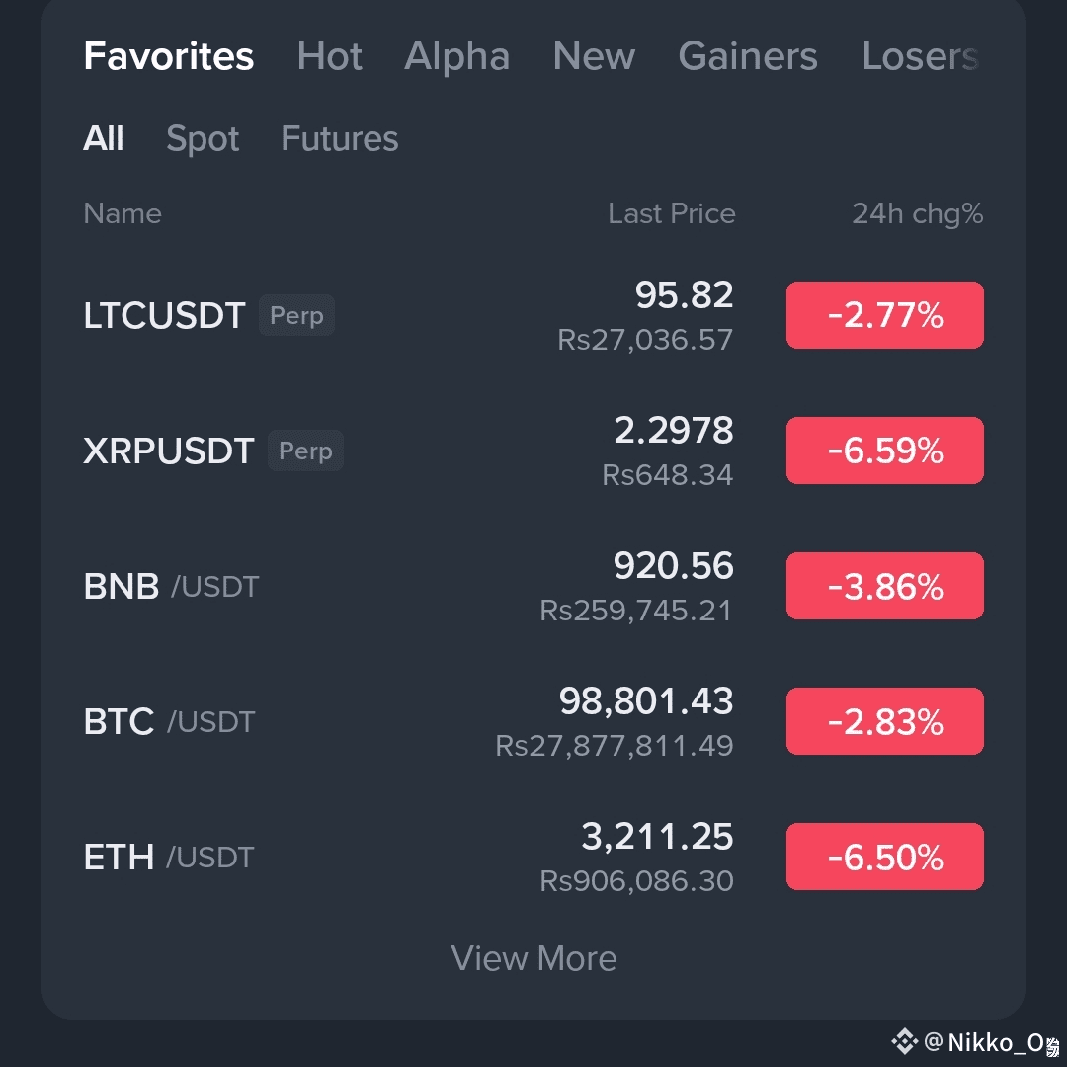Open the XRPUSDT Perp row

coord(169,451)
